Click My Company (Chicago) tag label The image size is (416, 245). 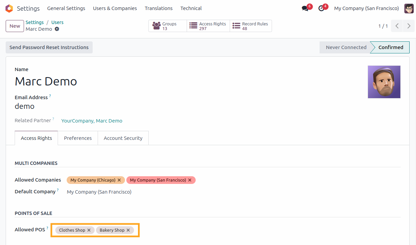[x=93, y=180]
